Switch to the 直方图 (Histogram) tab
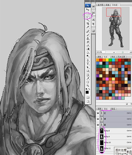This screenshot has height=155, width=132. point(100,5)
